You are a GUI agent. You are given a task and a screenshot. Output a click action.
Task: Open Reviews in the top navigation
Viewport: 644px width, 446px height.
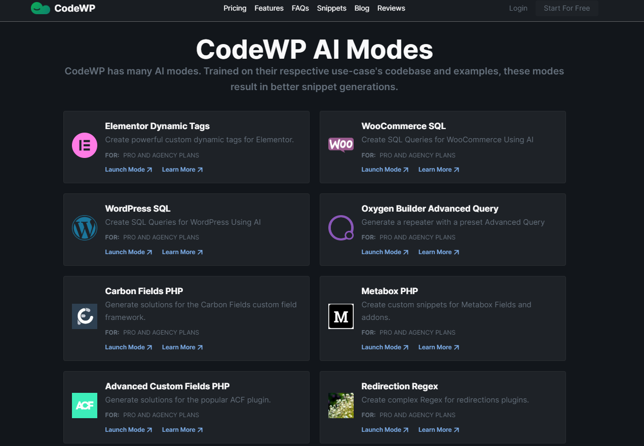pyautogui.click(x=391, y=8)
